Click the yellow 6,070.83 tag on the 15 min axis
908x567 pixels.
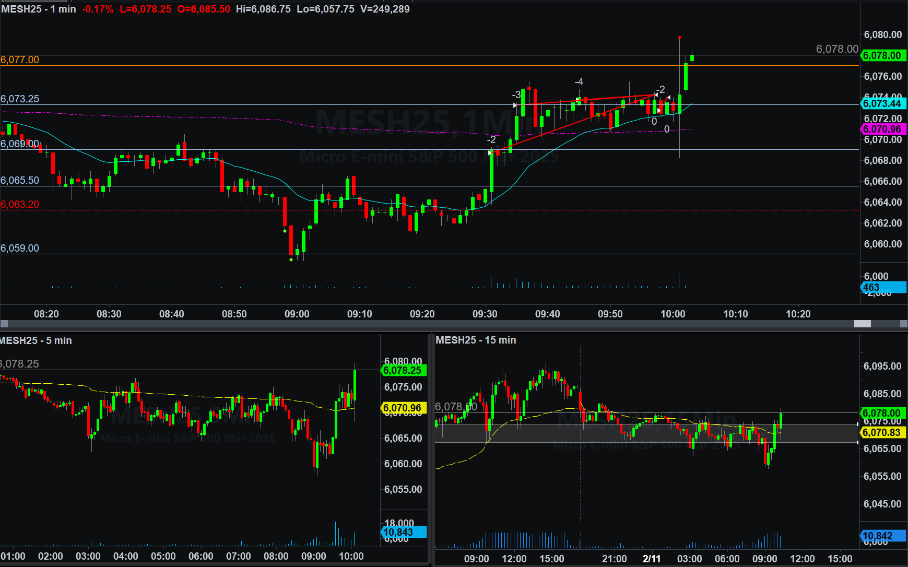883,432
